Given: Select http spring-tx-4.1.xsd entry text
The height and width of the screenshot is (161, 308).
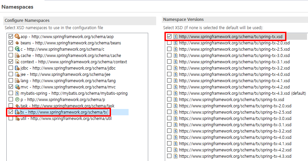Looking at the screenshot, I should (x=234, y=81).
